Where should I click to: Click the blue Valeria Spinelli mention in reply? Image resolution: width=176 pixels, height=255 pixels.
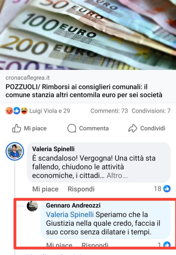pos(70,215)
